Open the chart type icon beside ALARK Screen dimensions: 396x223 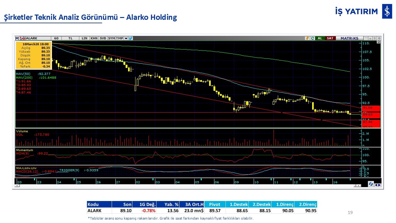coord(23,38)
